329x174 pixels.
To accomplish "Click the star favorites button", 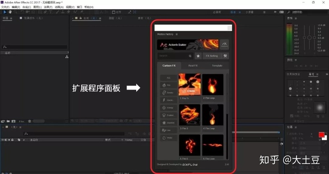I will (x=198, y=56).
